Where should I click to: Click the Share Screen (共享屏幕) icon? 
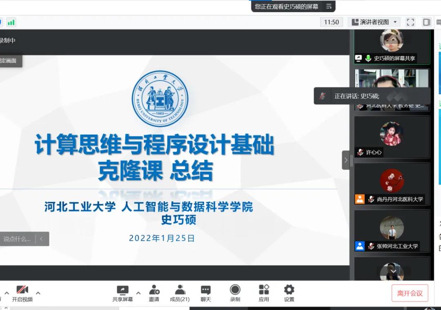tap(122, 290)
